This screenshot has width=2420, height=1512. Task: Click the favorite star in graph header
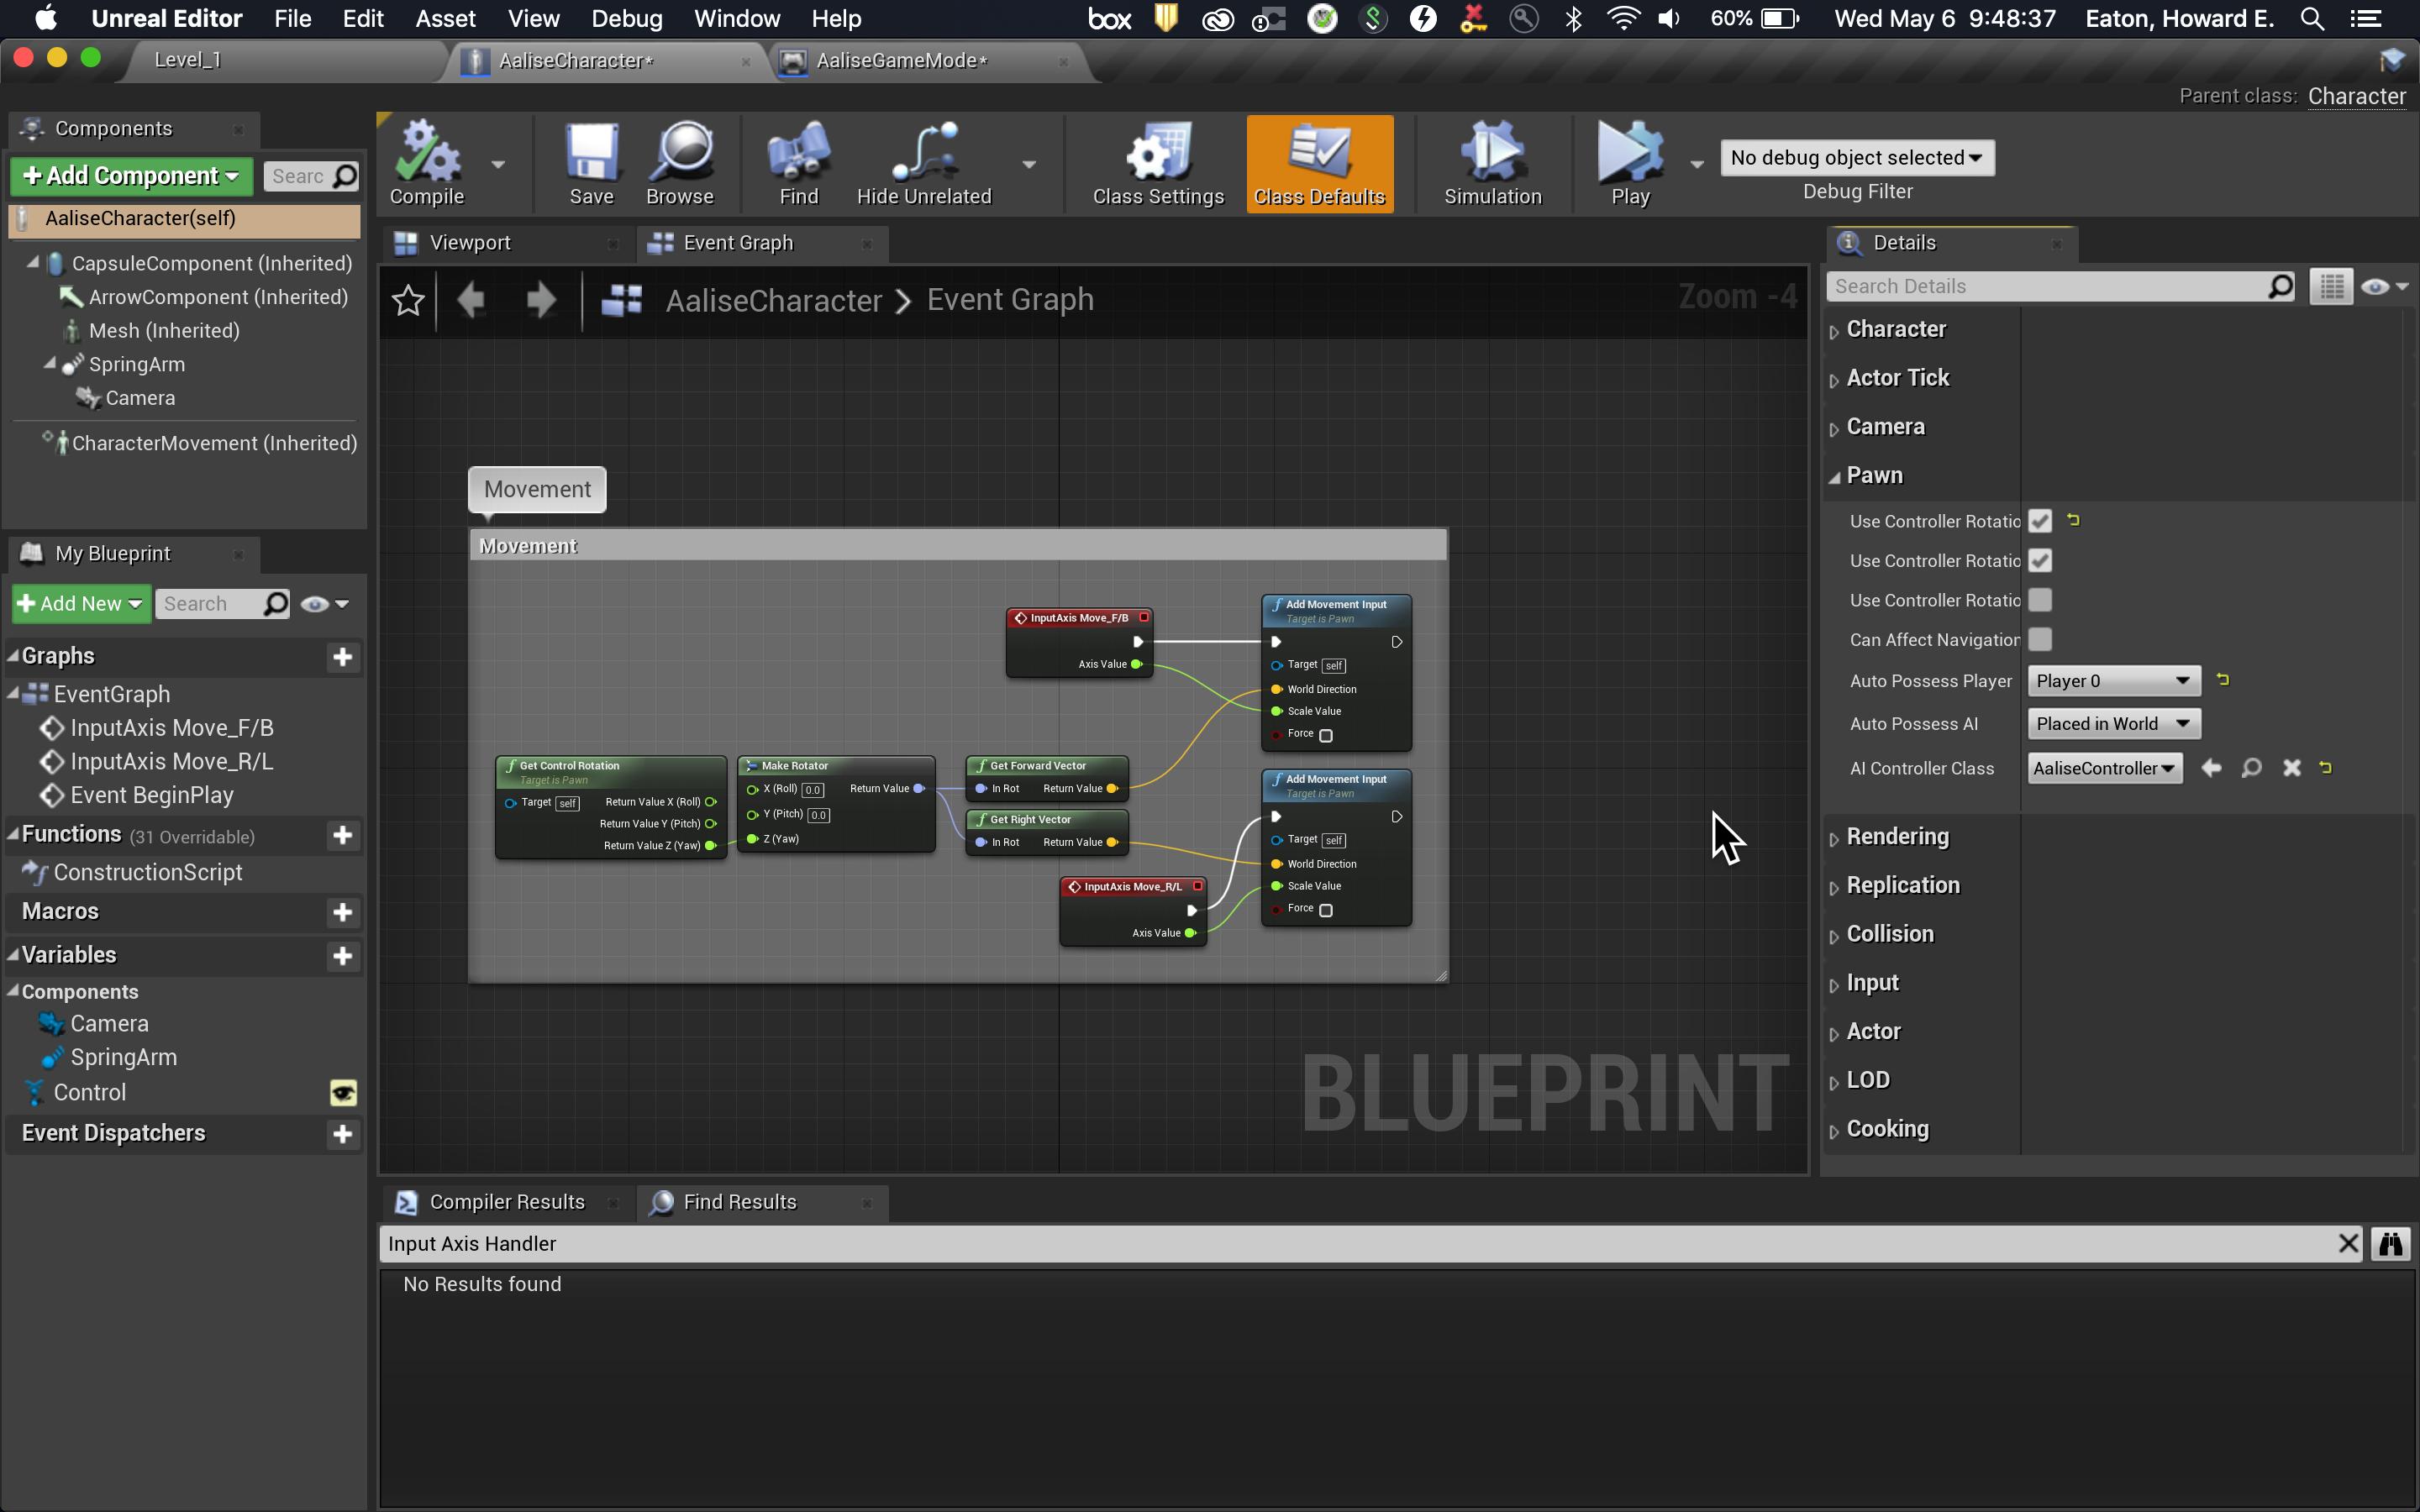coord(408,300)
